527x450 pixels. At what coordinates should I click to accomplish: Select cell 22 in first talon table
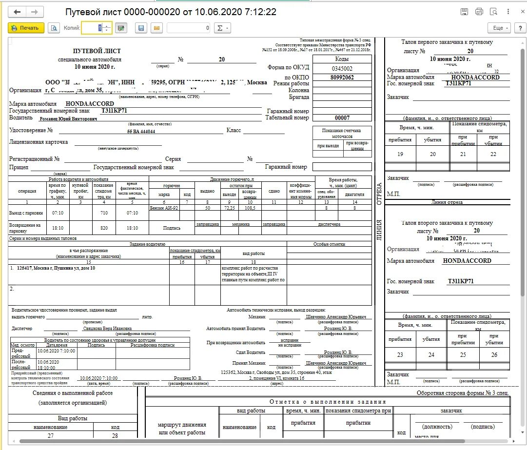tap(493, 154)
